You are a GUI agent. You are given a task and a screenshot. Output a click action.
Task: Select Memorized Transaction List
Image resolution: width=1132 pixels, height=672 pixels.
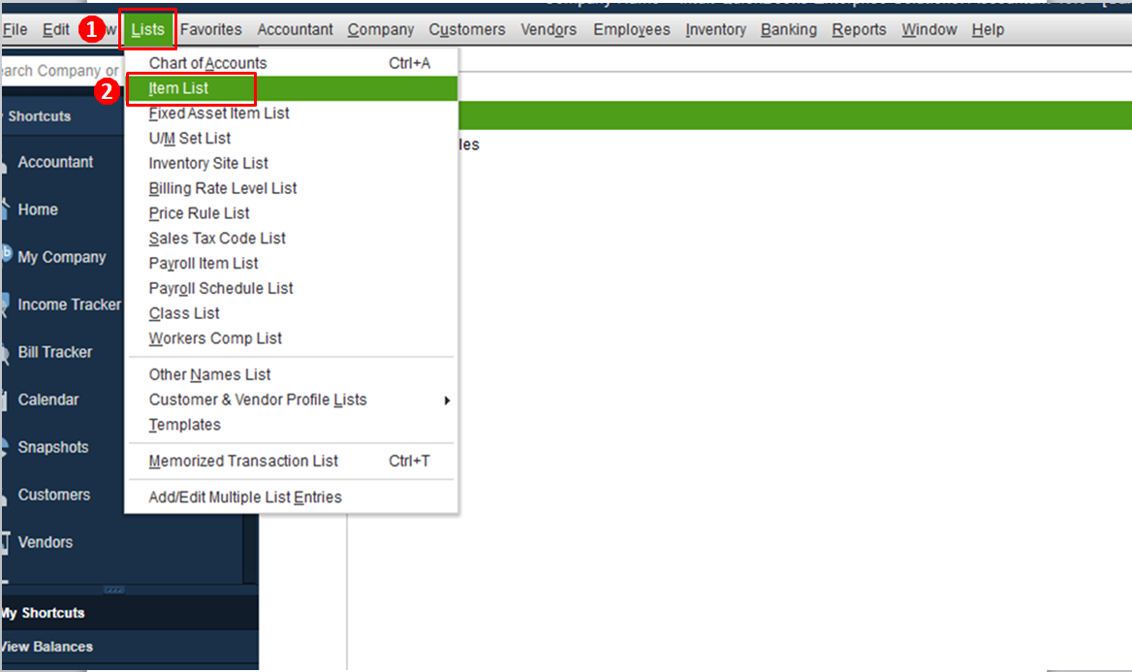[x=291, y=461]
